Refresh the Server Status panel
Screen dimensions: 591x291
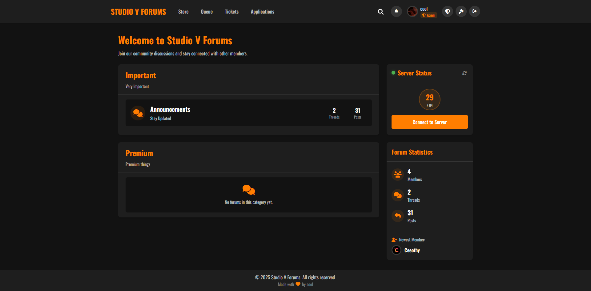[464, 73]
